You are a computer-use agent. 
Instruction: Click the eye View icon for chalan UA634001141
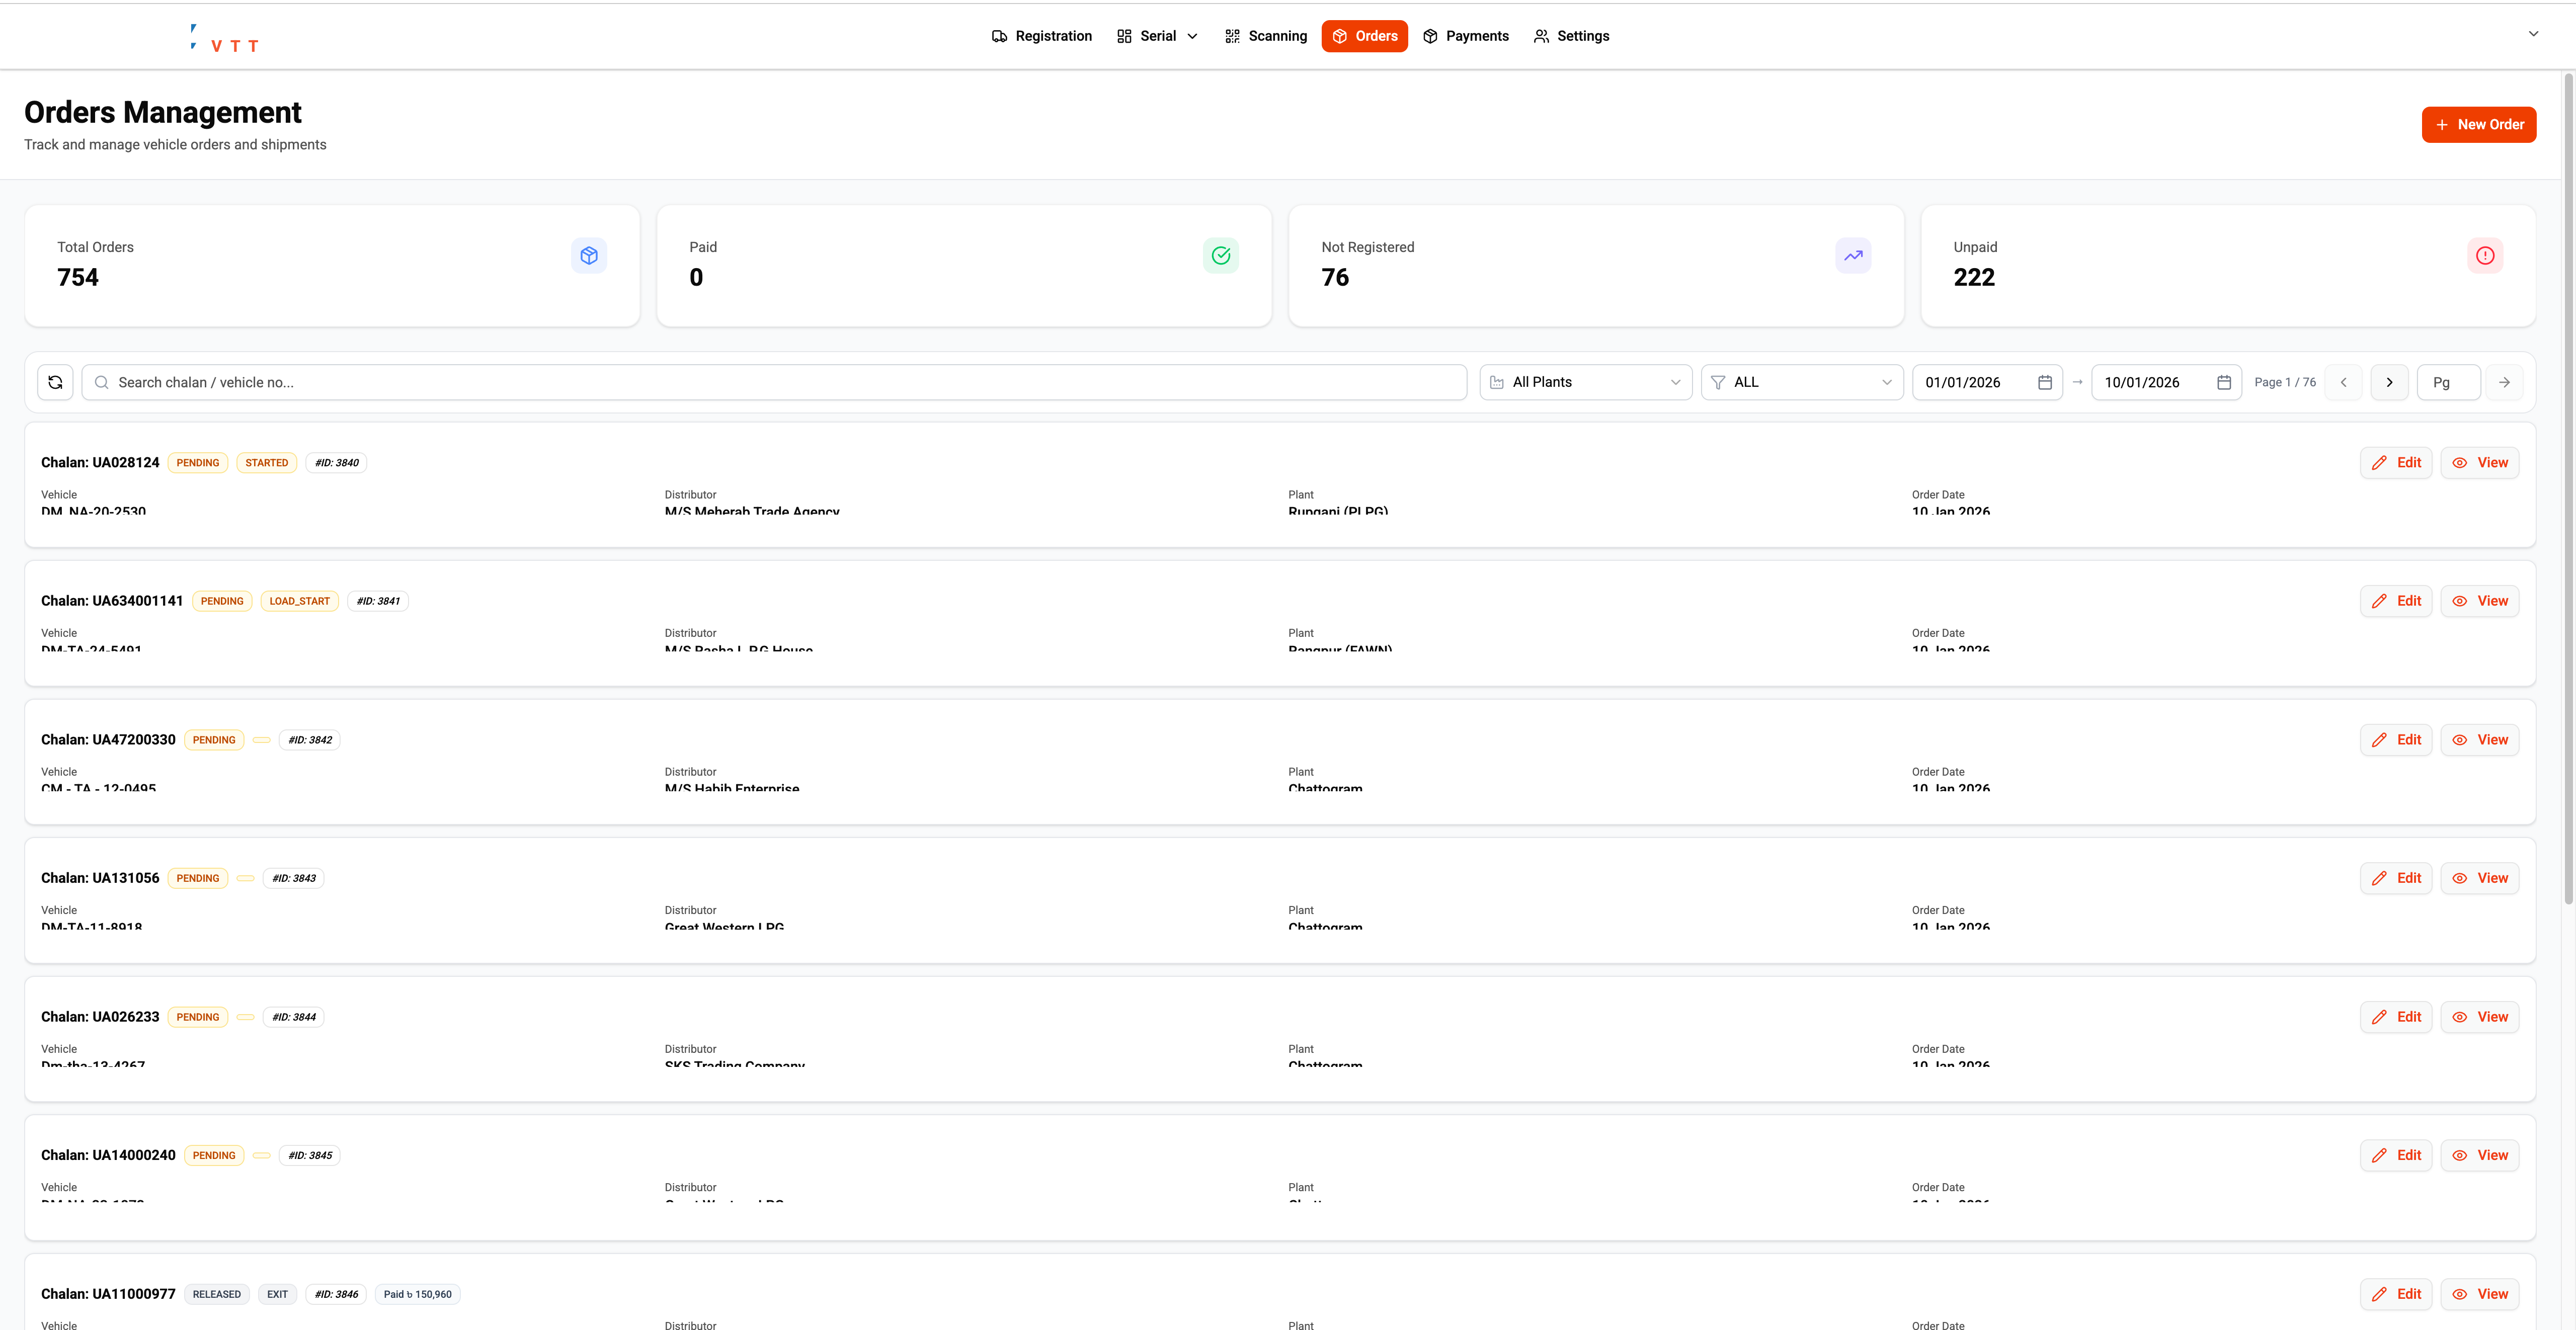(x=2461, y=601)
